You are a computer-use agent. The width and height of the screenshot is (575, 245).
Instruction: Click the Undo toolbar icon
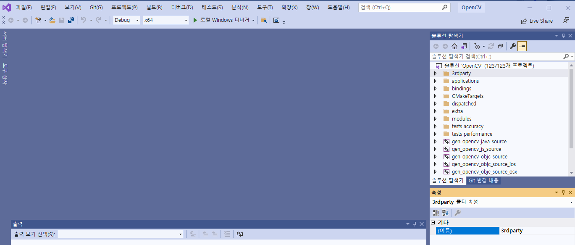[x=84, y=20]
